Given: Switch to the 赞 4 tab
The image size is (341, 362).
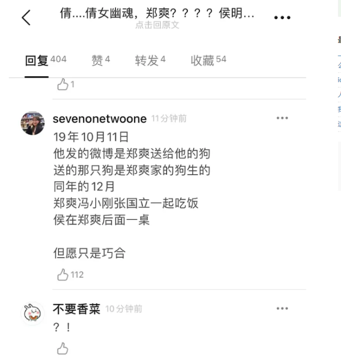Looking at the screenshot, I should click(x=101, y=61).
